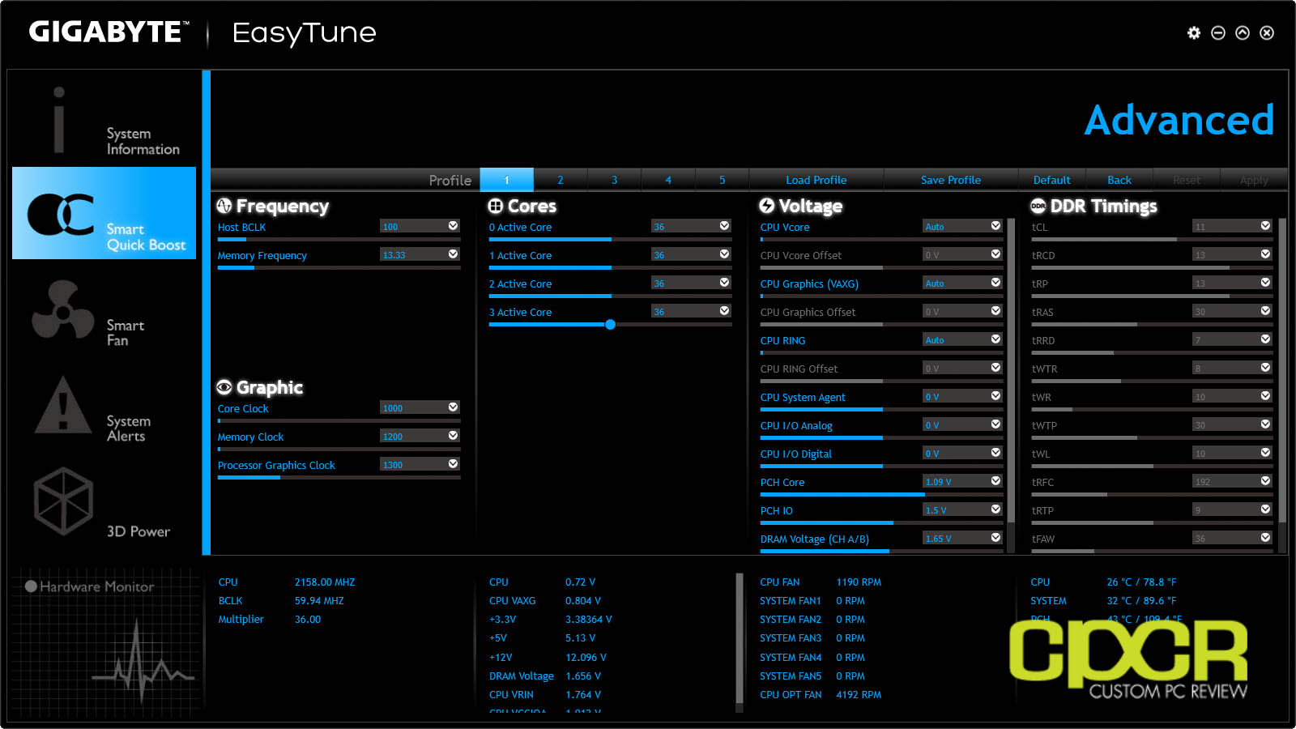
Task: Switch to Profile 3 tab
Action: tap(614, 180)
